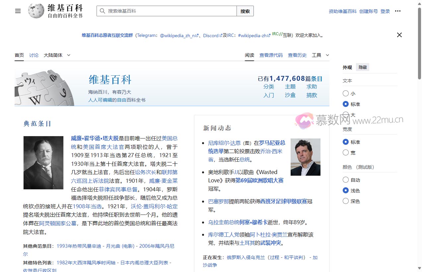The width and height of the screenshot is (422, 272).
Task: Open the 查看历史 history tab
Action: [297, 55]
